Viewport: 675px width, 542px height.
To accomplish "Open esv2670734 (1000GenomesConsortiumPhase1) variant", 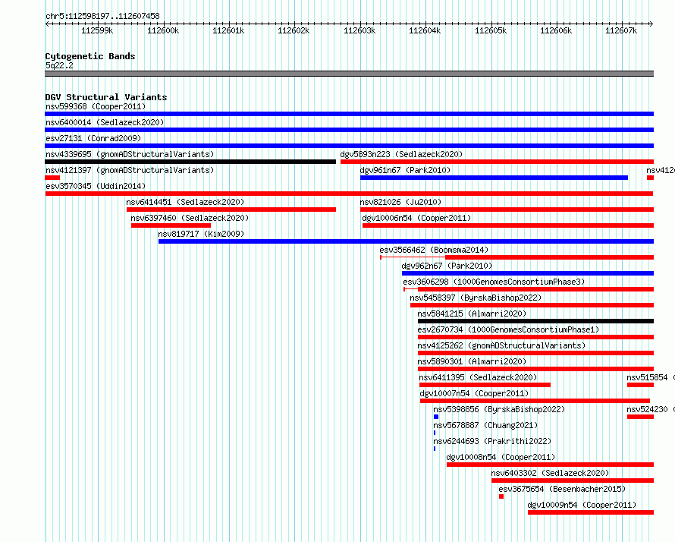I will coord(508,329).
